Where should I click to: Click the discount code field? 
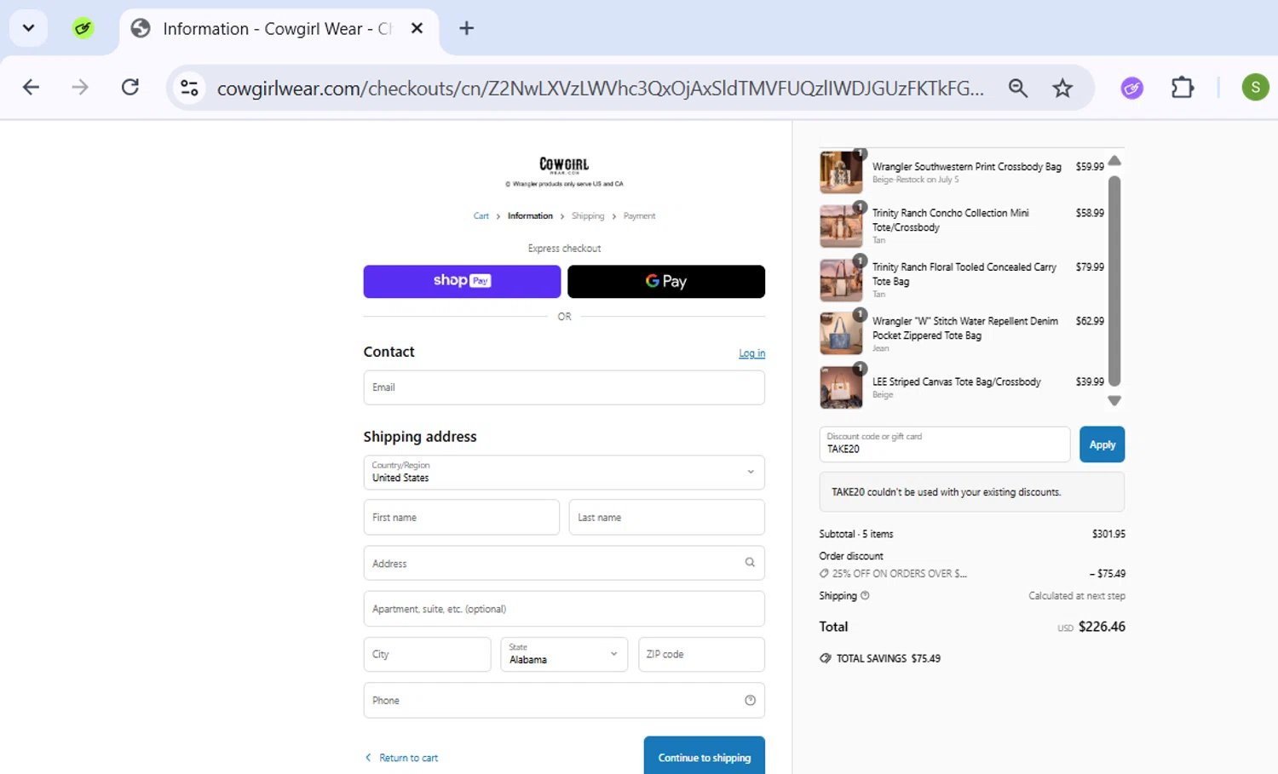click(x=945, y=444)
